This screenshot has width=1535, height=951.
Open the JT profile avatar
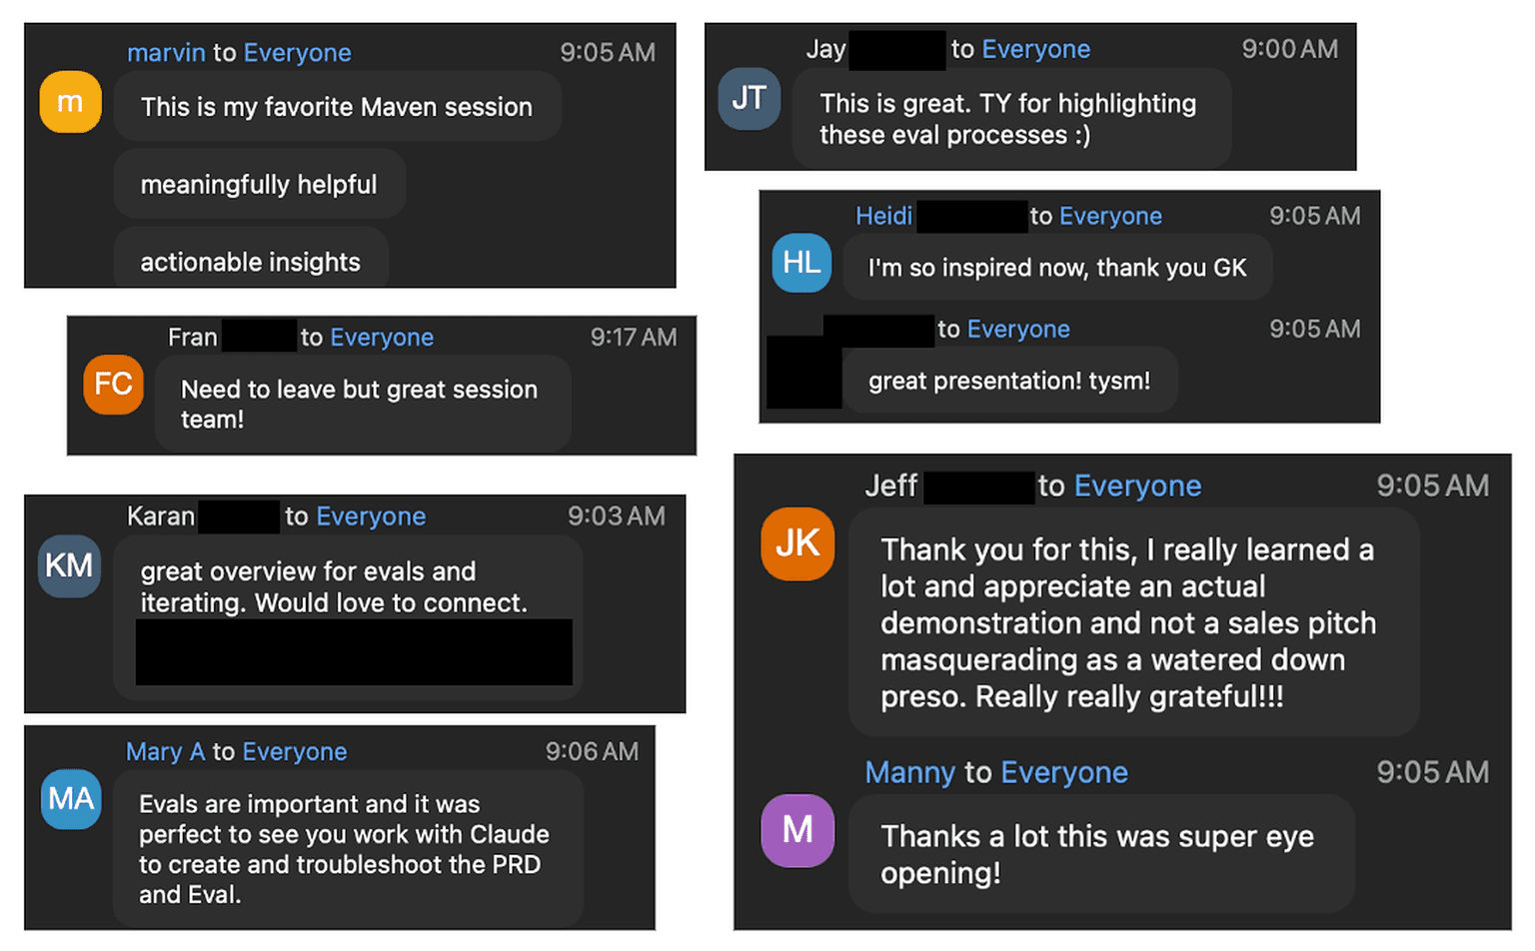749,99
